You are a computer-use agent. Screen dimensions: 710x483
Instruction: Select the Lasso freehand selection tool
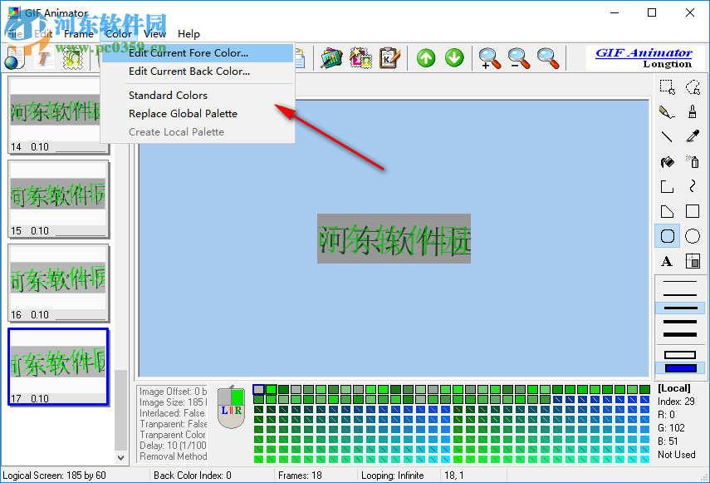692,86
